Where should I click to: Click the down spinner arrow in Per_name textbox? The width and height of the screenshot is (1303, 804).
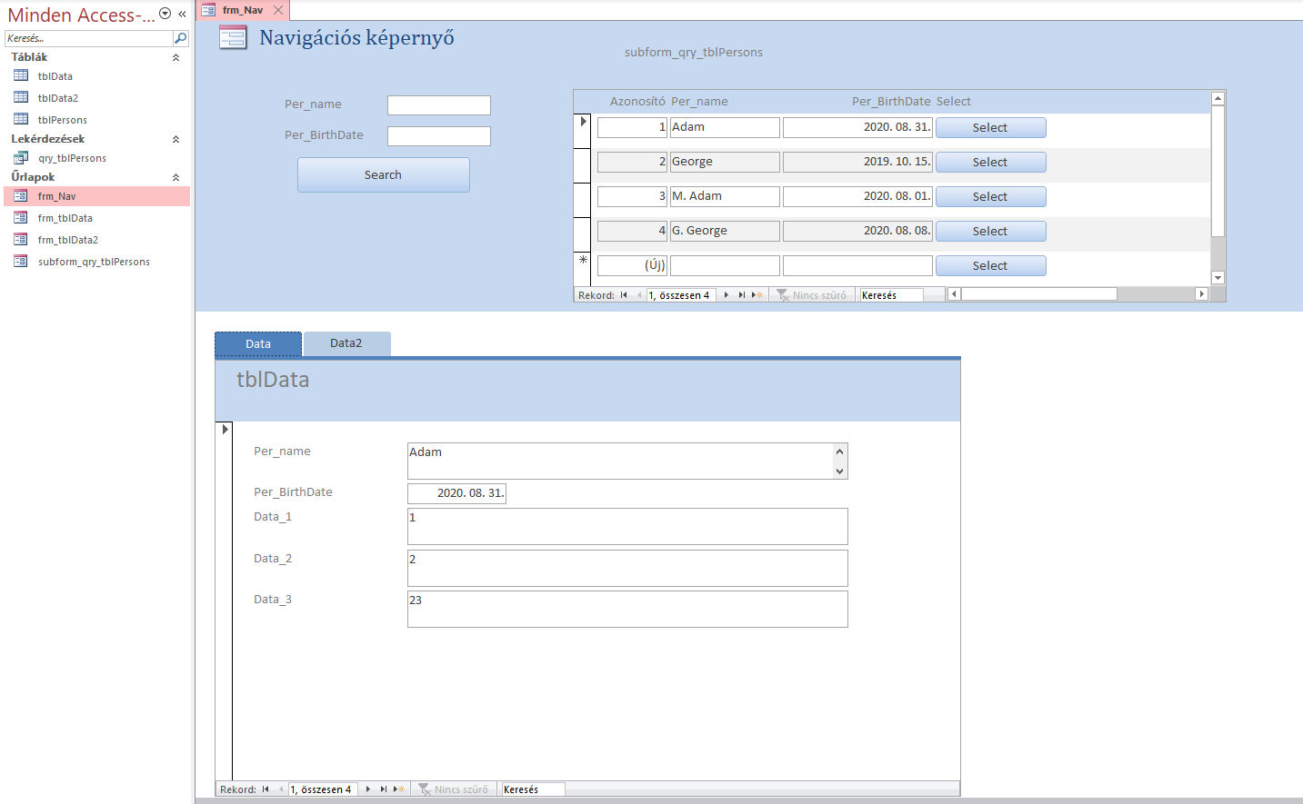click(x=839, y=471)
